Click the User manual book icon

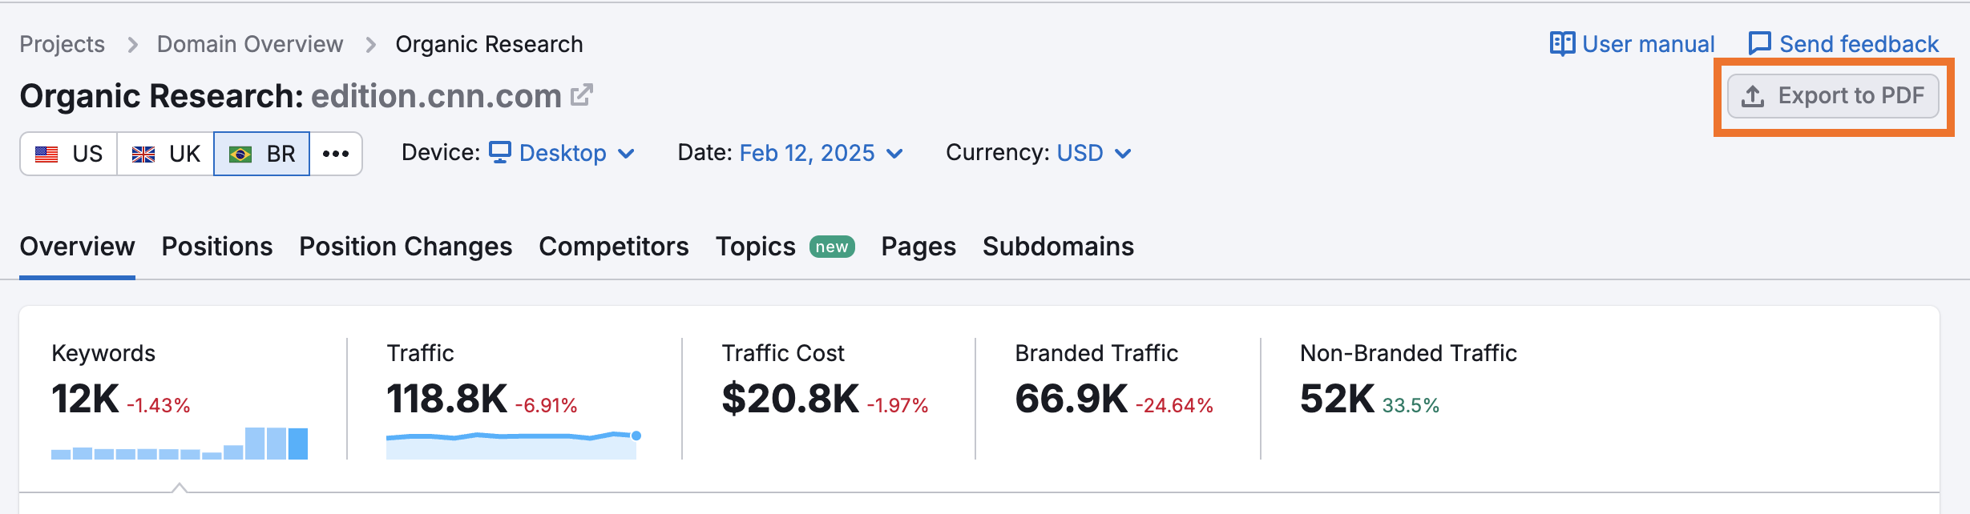(x=1561, y=43)
